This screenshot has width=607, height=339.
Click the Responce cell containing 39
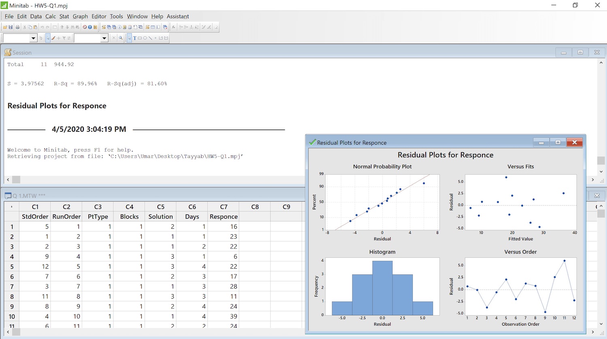point(223,316)
